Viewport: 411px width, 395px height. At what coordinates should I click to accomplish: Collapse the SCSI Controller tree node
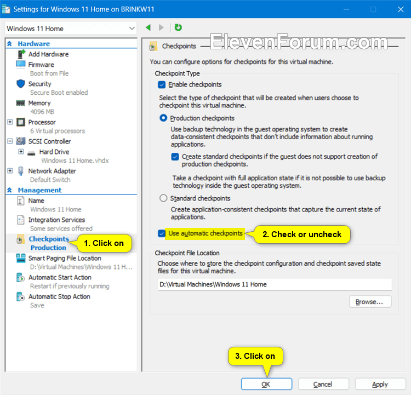coord(10,141)
